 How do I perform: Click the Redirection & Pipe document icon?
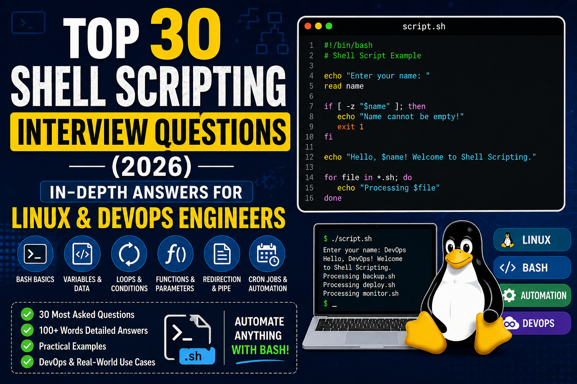(222, 254)
